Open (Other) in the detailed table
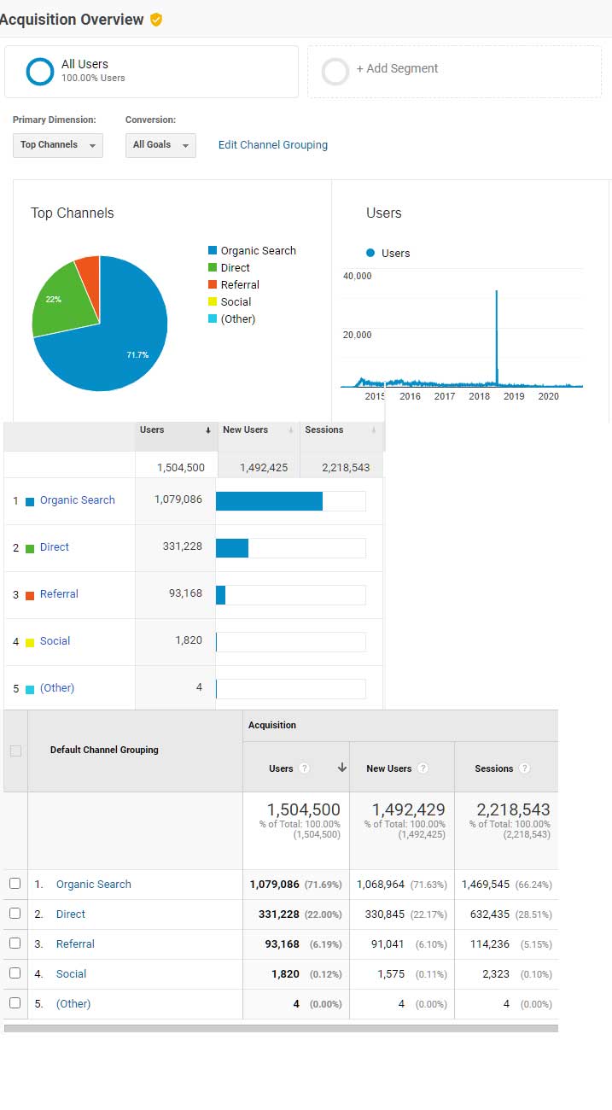This screenshot has width=612, height=1110. click(73, 1004)
